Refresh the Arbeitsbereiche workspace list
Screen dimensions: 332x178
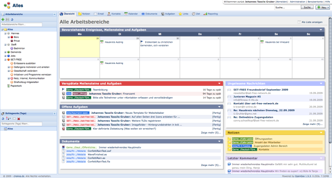tap(12, 20)
